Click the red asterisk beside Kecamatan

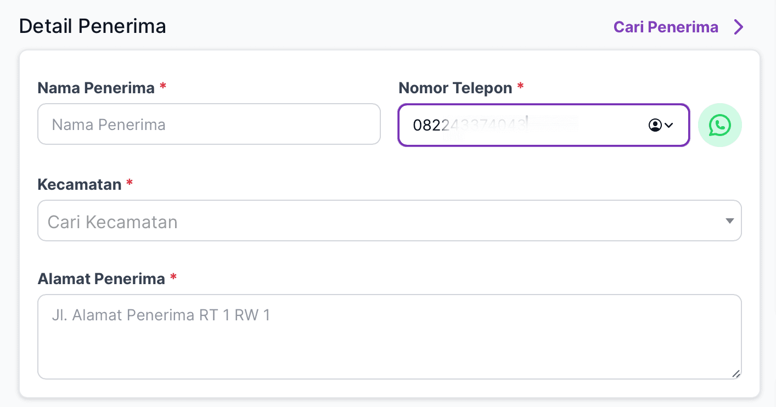[130, 184]
